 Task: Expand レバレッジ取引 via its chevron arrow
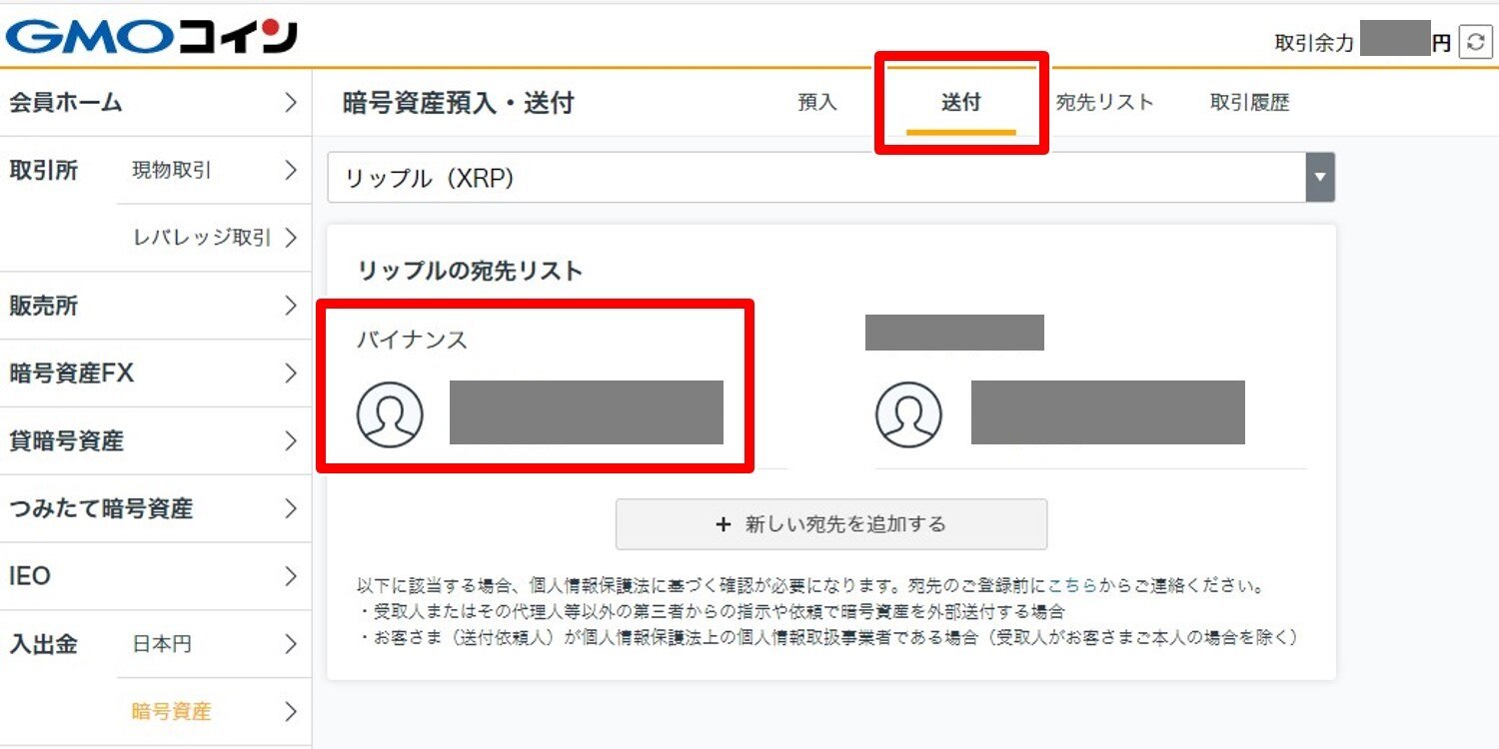[291, 238]
